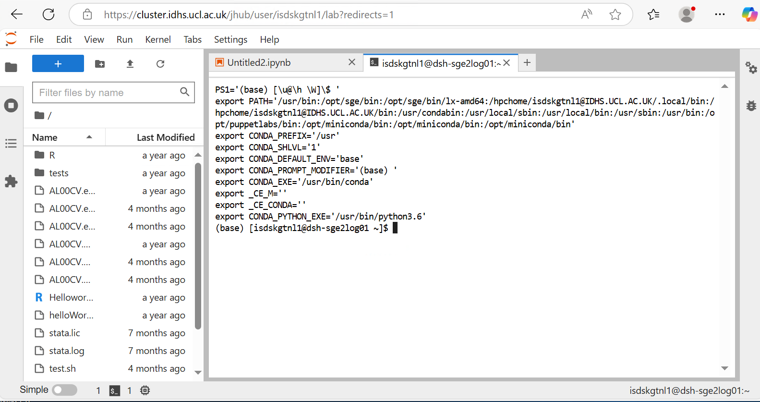This screenshot has width=760, height=402.
Task: Click the terminals count 1 in status bar
Action: (98, 390)
